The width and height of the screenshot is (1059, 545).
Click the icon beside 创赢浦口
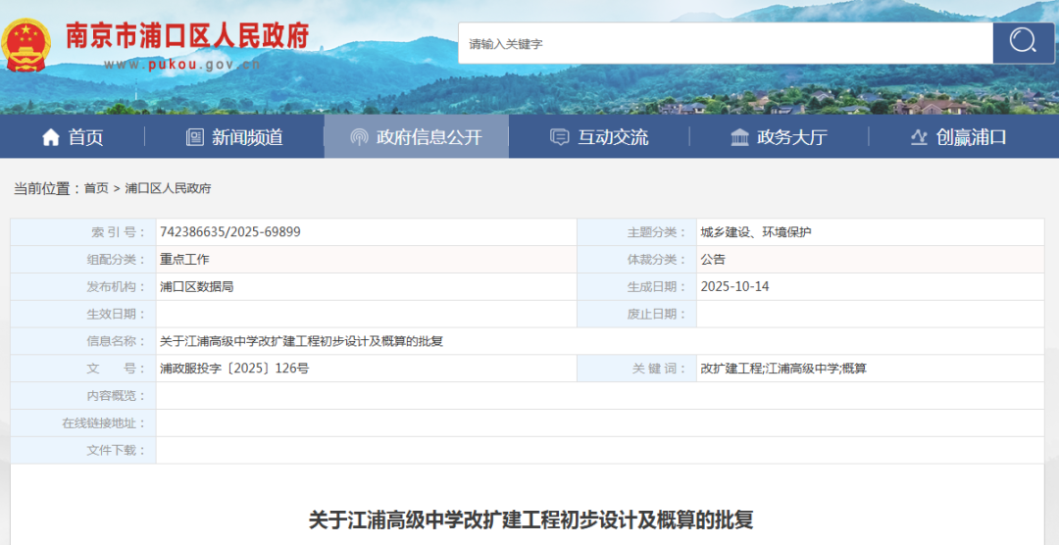pyautogui.click(x=919, y=137)
